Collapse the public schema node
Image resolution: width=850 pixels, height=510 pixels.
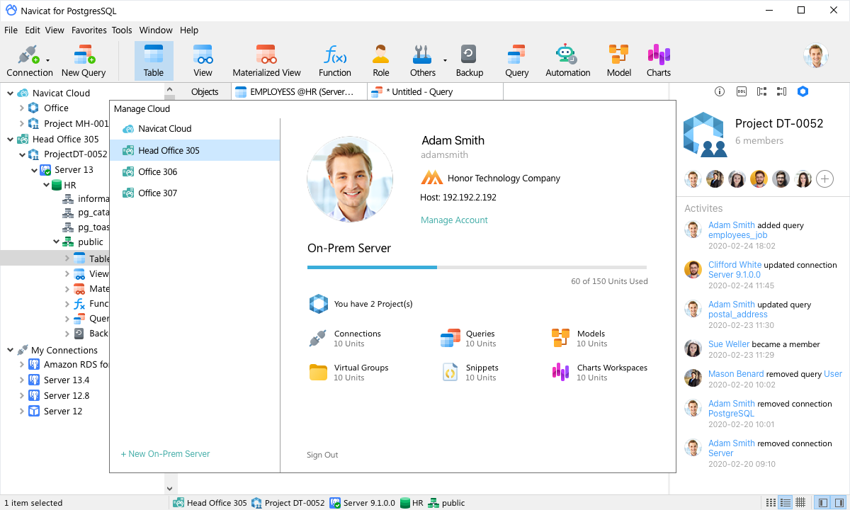(x=56, y=242)
